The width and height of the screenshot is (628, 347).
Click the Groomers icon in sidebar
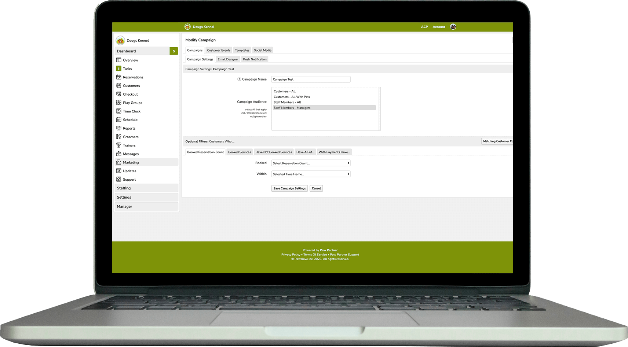pos(118,137)
